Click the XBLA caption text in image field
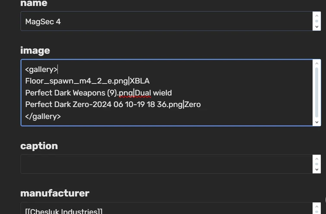Screen dimensions: 326x214 click(x=140, y=81)
